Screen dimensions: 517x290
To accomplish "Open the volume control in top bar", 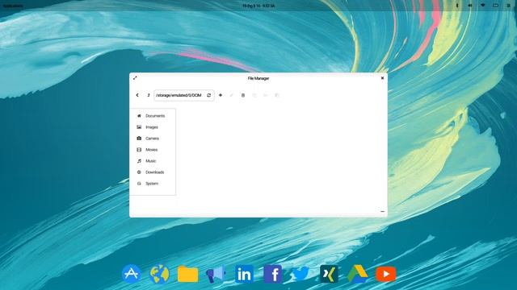I will click(470, 6).
